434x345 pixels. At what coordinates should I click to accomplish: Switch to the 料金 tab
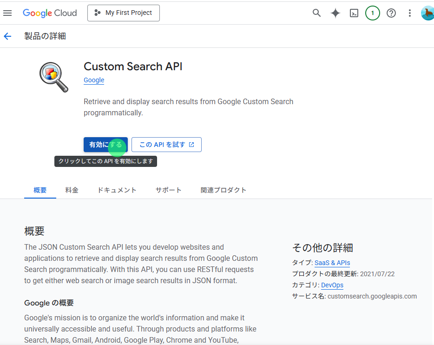(72, 190)
